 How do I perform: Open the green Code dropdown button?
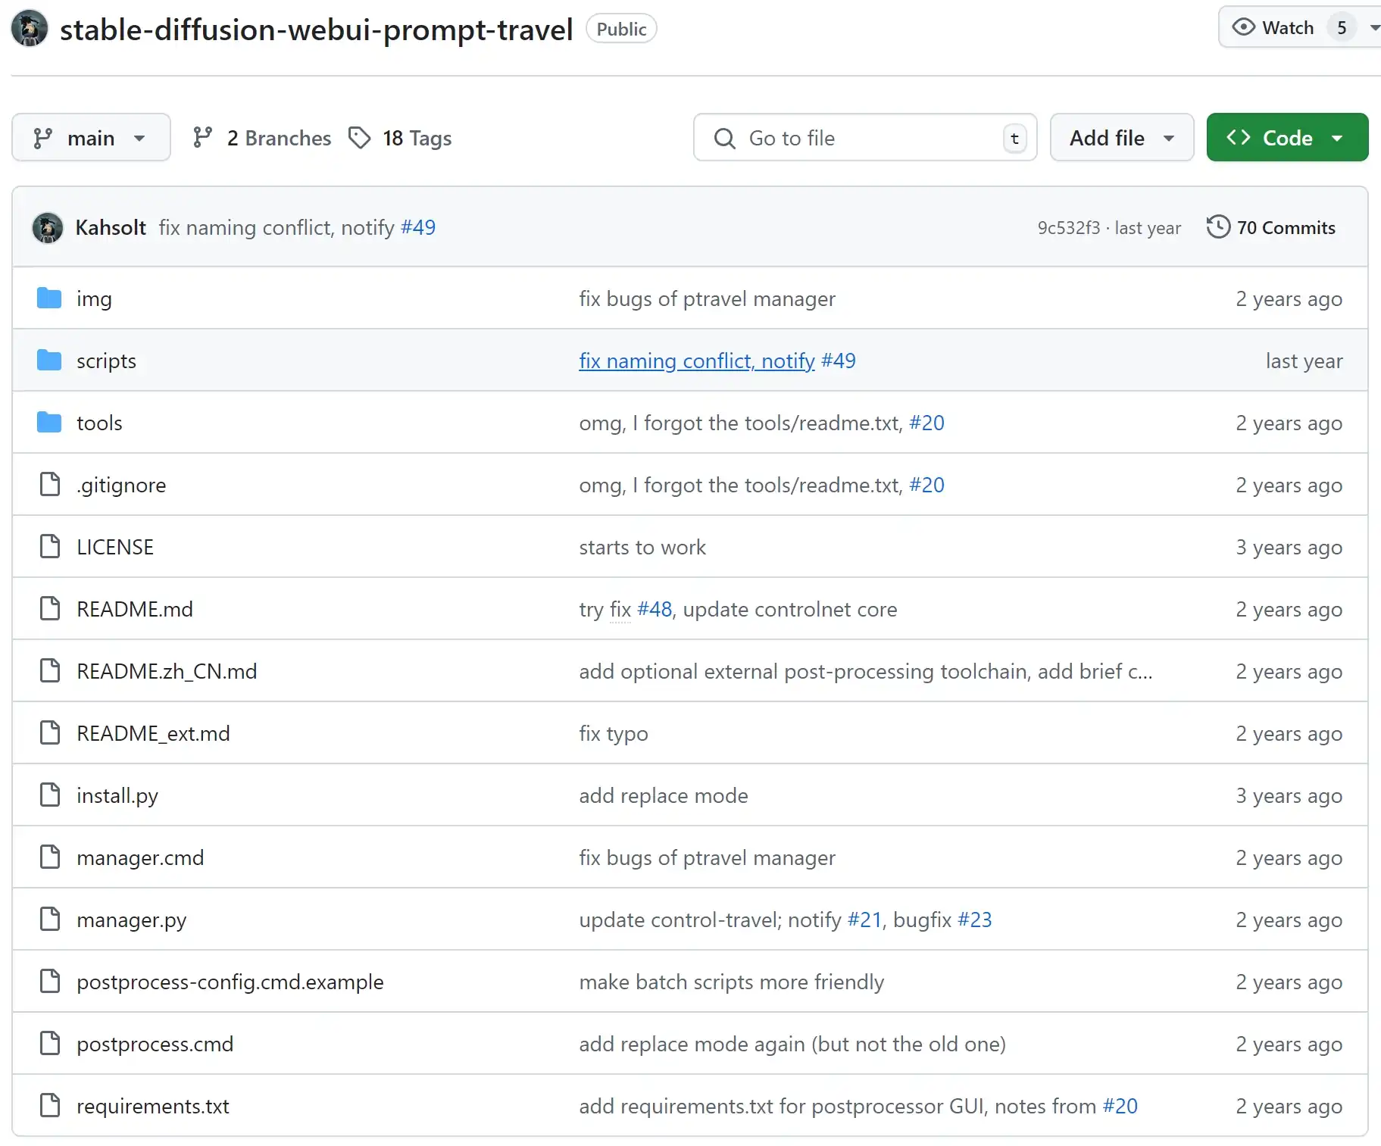point(1287,138)
